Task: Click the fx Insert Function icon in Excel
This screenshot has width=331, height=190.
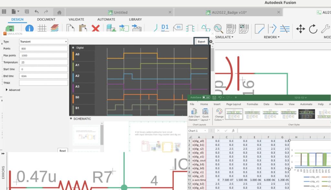Action: pyautogui.click(x=233, y=131)
